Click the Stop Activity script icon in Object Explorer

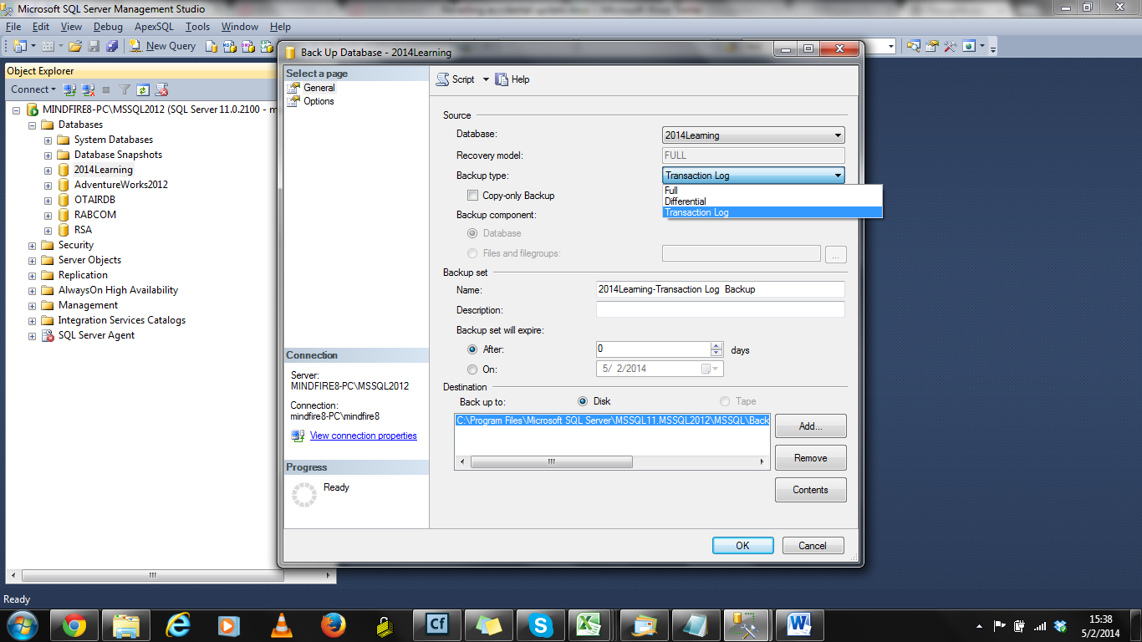(161, 89)
